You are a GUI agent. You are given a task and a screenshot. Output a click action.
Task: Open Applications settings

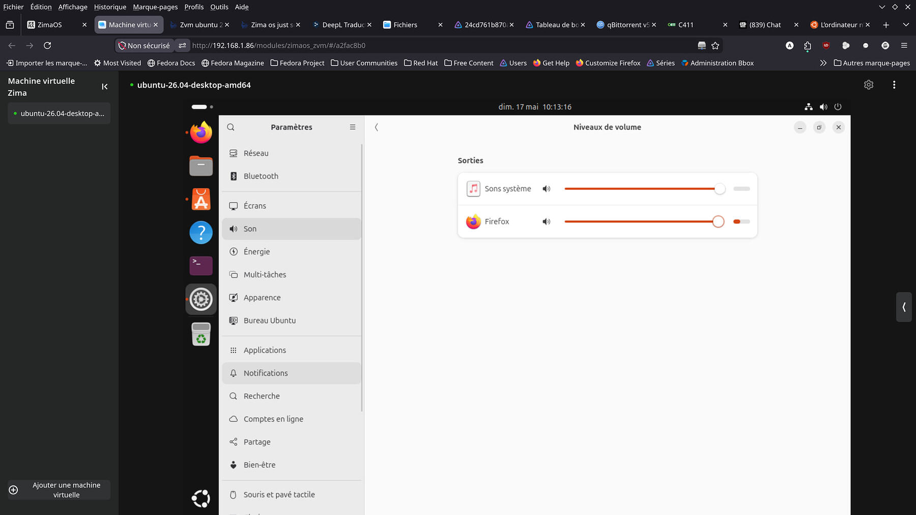pyautogui.click(x=292, y=350)
